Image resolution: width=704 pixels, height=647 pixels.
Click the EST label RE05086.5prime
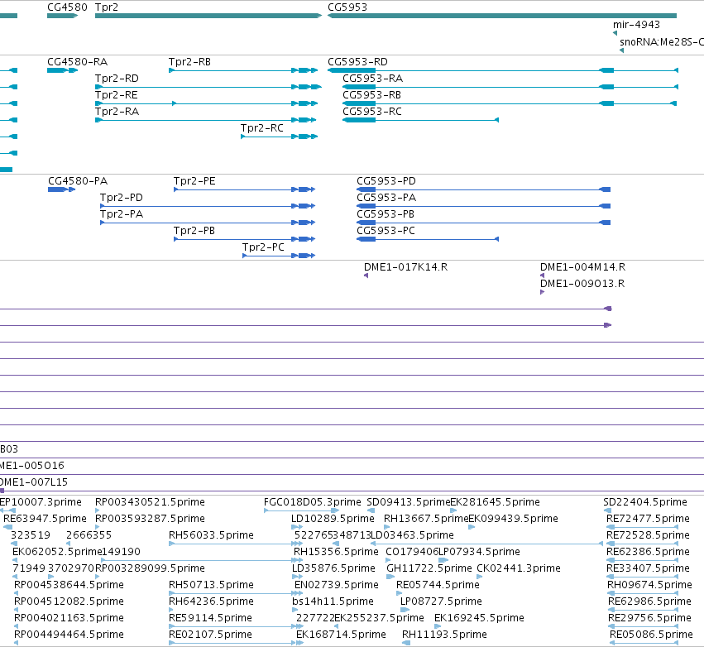coord(651,635)
